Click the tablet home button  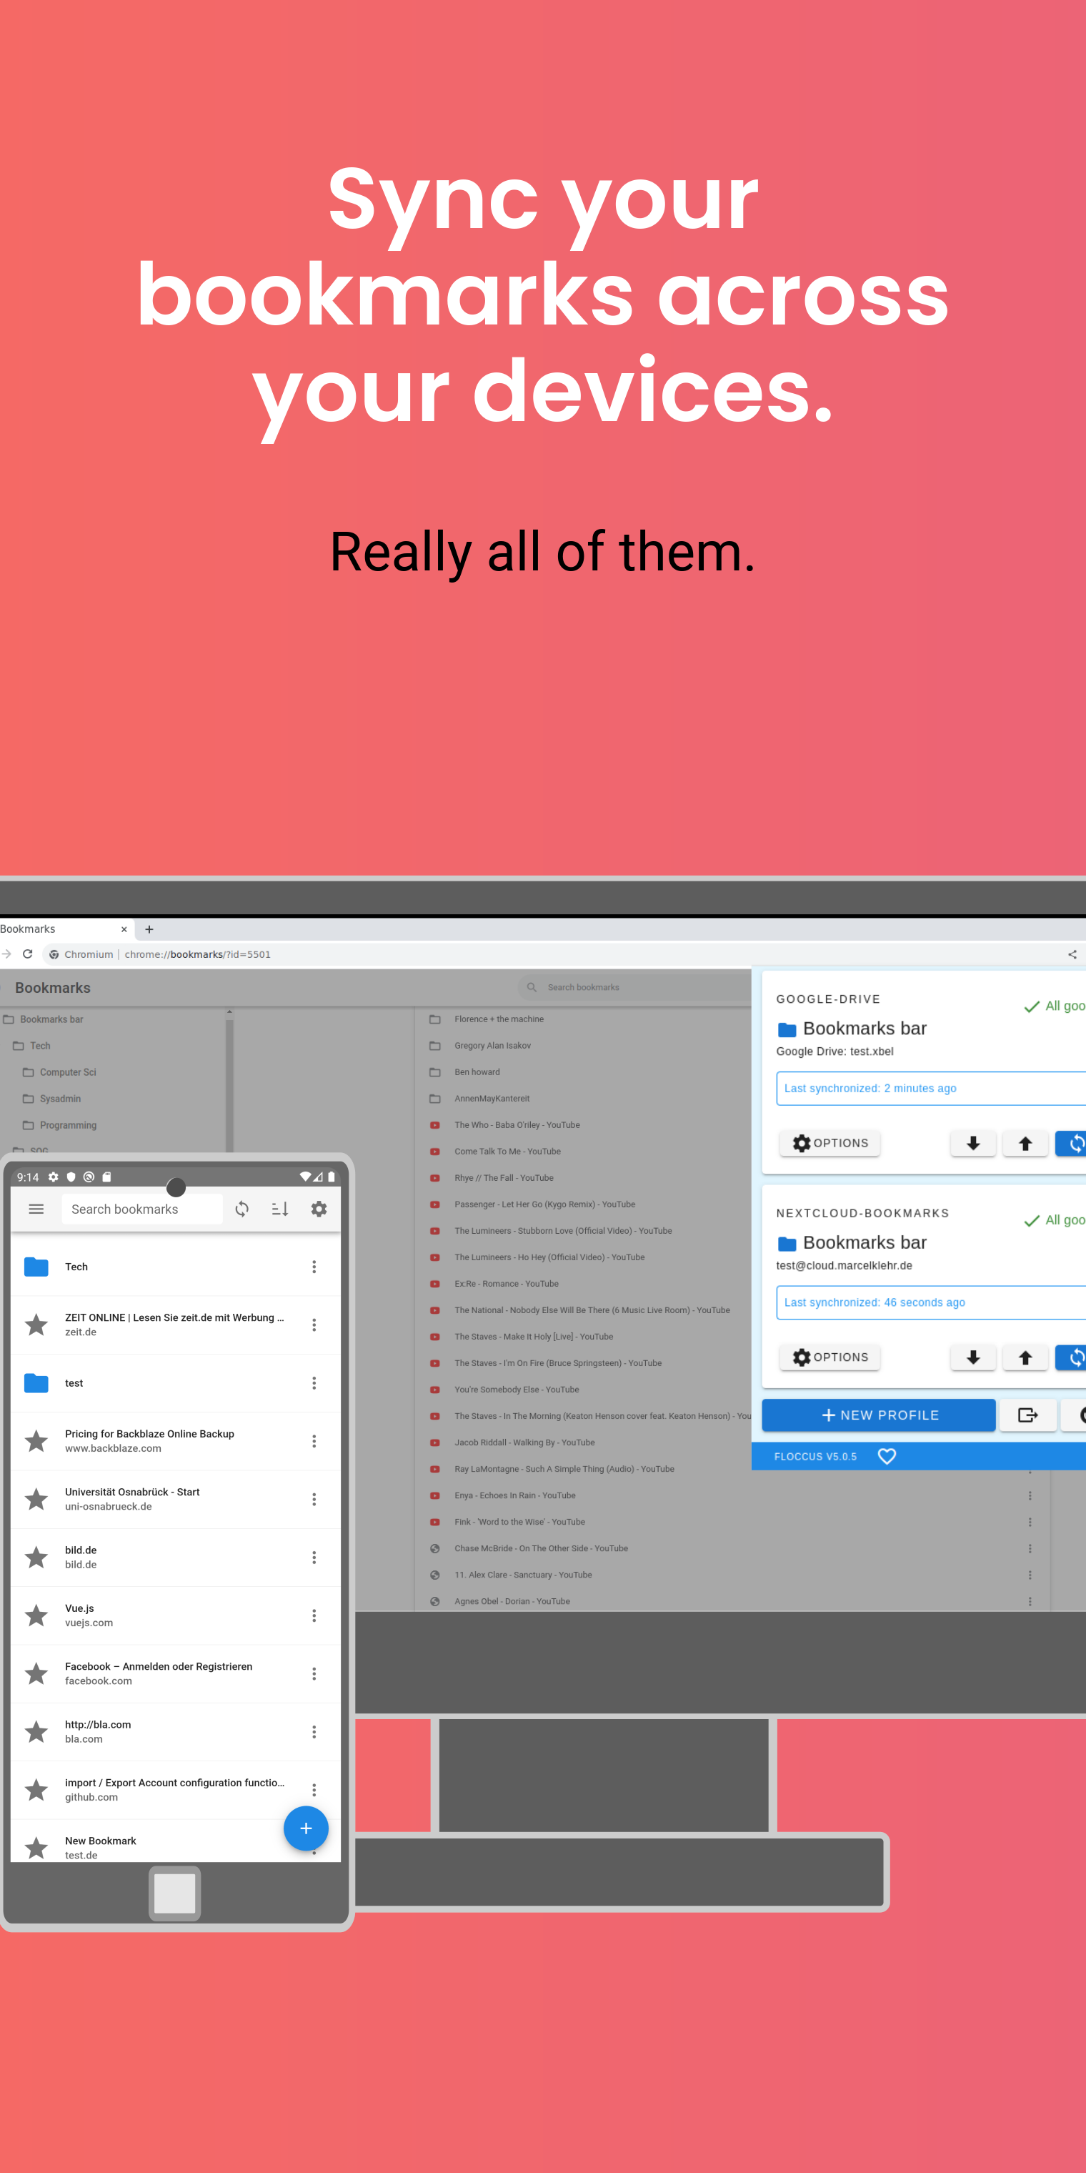(x=174, y=1893)
